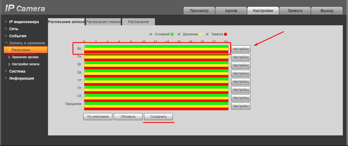Expand the Сеть menu section
Viewport: 348px width, 146px height.
click(x=14, y=29)
